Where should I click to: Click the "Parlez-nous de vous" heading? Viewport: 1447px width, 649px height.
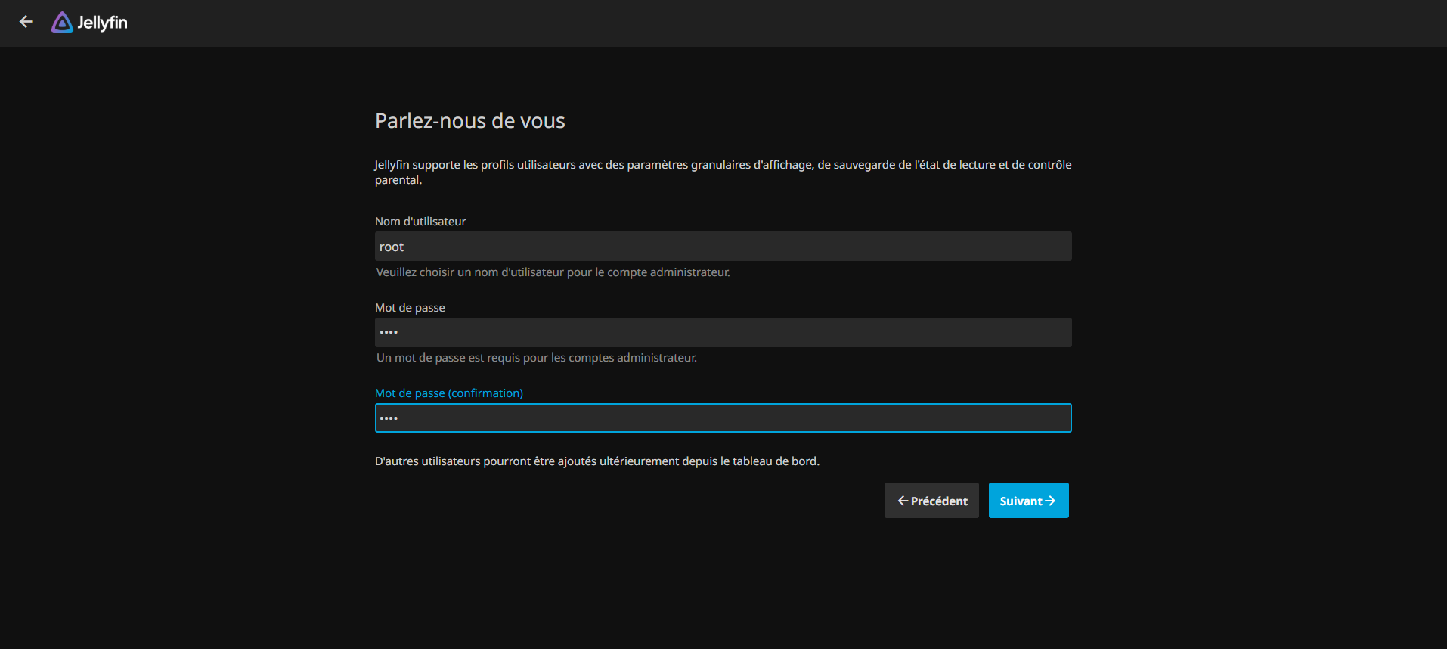[x=469, y=121]
